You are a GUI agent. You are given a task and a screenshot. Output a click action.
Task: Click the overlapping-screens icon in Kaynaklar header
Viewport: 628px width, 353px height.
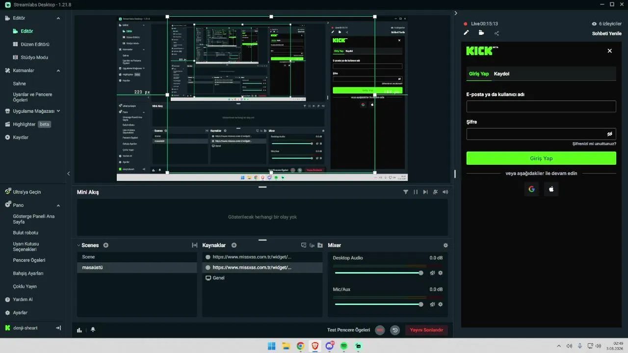303,245
